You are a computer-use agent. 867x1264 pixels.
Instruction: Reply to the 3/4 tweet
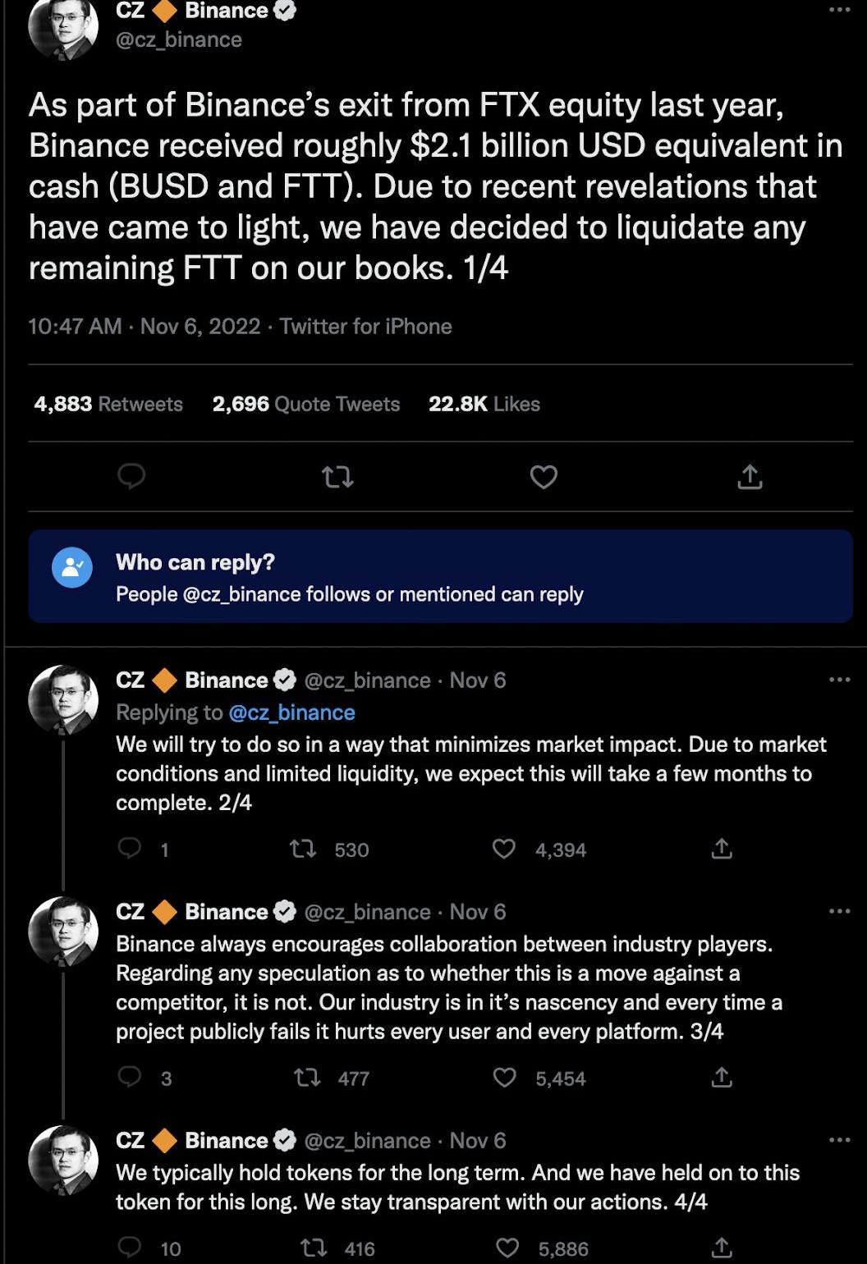[131, 1077]
